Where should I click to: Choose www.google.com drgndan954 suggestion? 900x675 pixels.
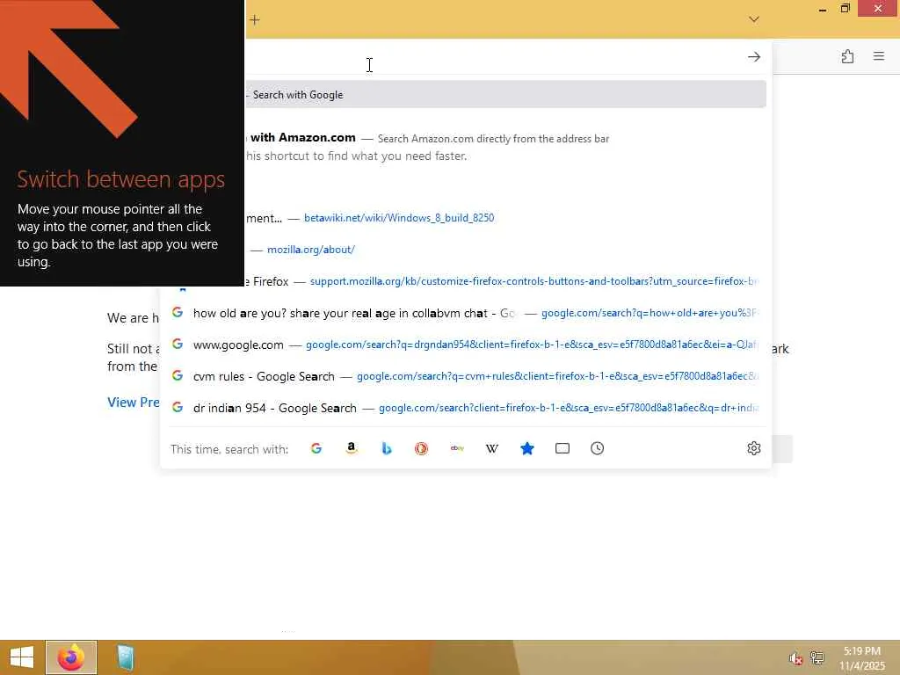coord(466,345)
